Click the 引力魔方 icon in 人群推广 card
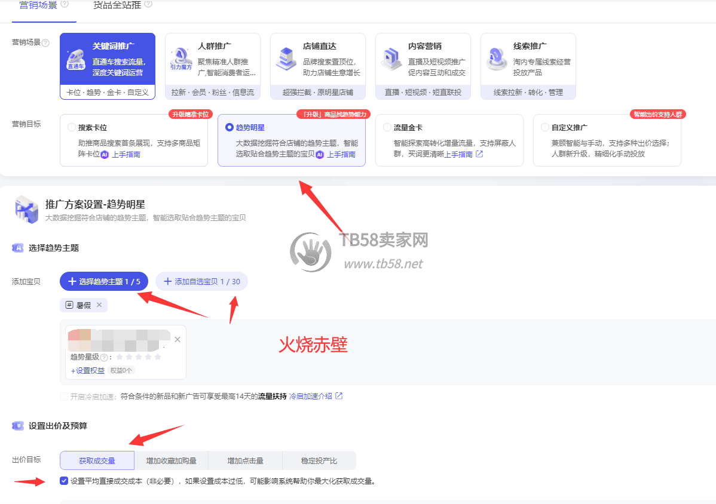716x504 pixels. pos(180,59)
